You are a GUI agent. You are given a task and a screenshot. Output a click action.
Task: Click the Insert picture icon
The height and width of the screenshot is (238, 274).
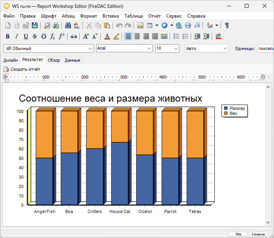coord(140,25)
